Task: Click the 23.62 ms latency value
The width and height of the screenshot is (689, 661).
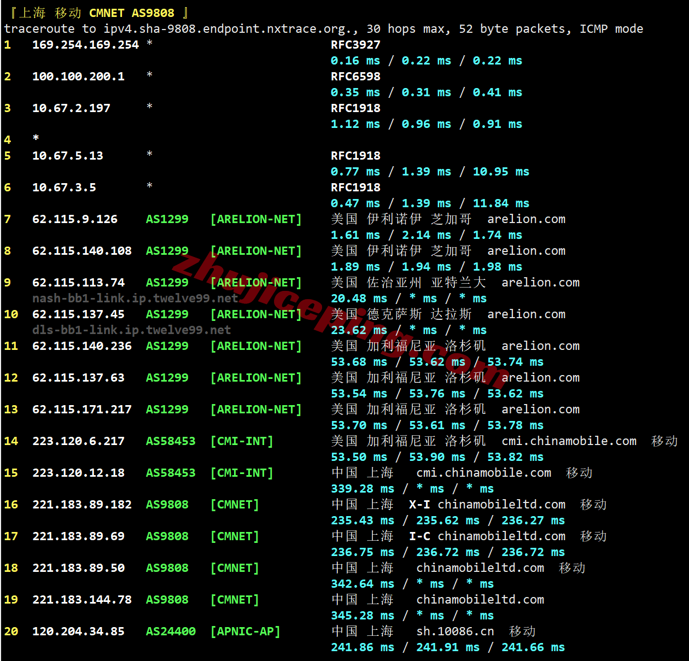Action: (x=359, y=330)
